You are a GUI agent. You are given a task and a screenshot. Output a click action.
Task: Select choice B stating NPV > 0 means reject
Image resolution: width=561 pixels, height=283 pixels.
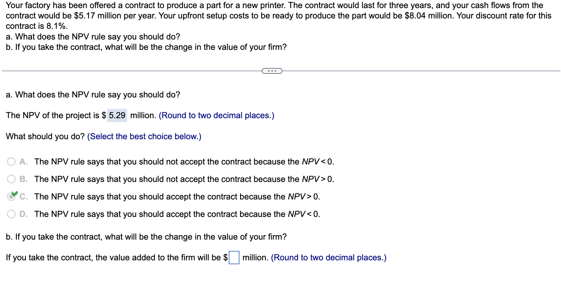point(11,179)
